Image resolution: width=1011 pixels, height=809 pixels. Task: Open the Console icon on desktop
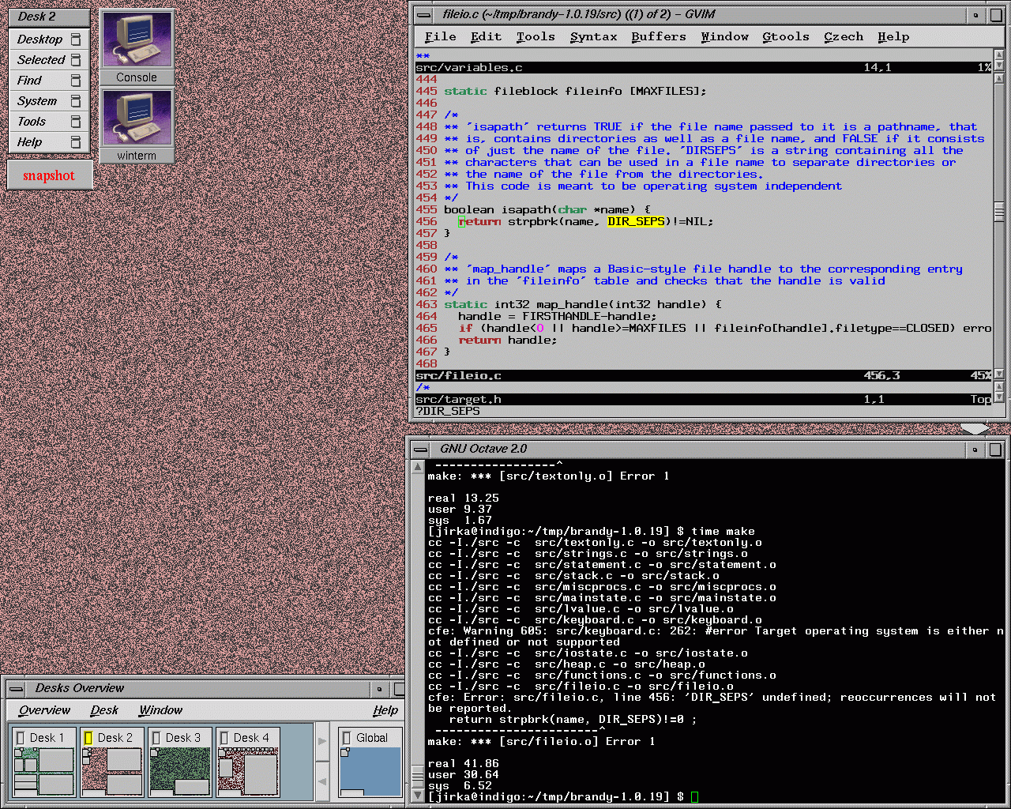tap(137, 40)
